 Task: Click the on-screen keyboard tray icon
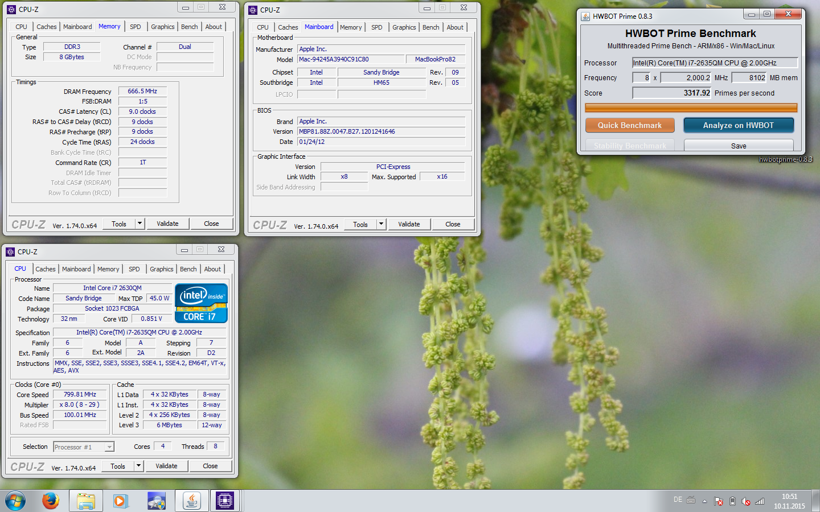coord(691,500)
